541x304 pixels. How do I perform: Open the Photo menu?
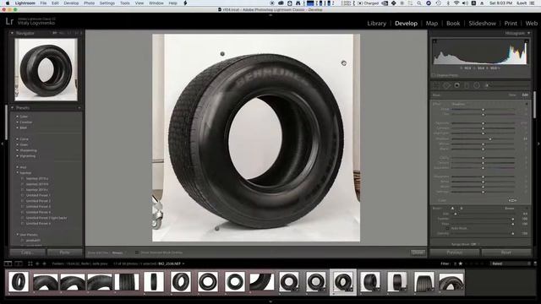point(89,3)
